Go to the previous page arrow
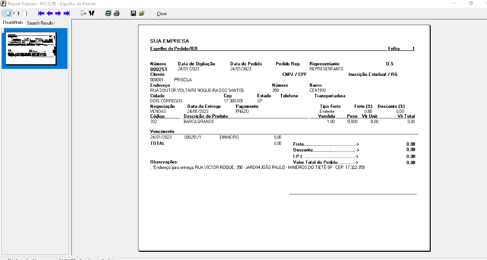Viewport: 487px width, 260px height. [50, 14]
